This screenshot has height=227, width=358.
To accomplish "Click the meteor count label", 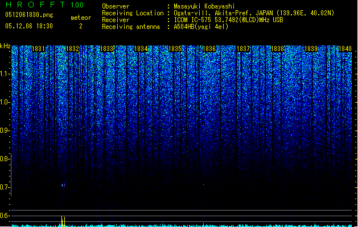I will 81,18.
